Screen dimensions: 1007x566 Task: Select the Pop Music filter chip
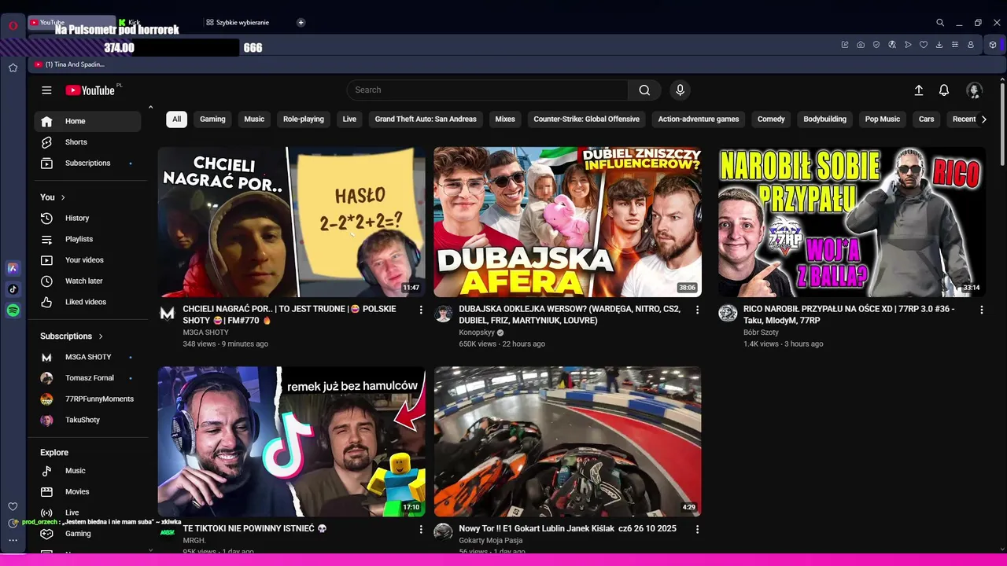coord(882,119)
